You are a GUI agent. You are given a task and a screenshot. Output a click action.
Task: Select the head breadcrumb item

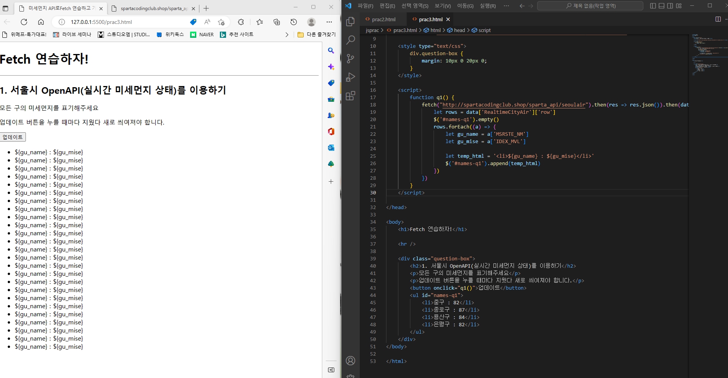click(456, 30)
